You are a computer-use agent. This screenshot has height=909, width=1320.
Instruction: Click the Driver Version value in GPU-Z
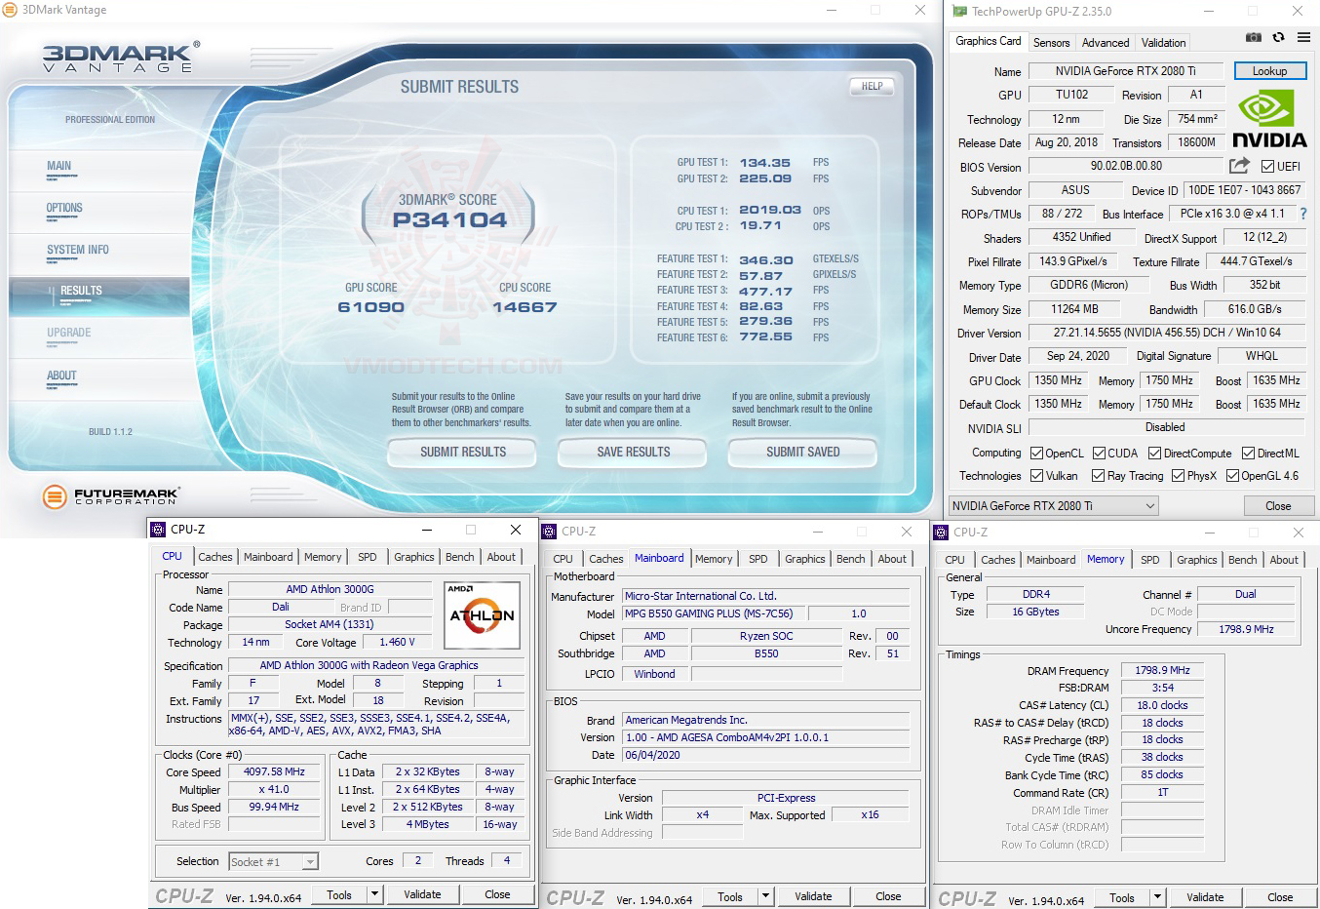[x=1167, y=333]
